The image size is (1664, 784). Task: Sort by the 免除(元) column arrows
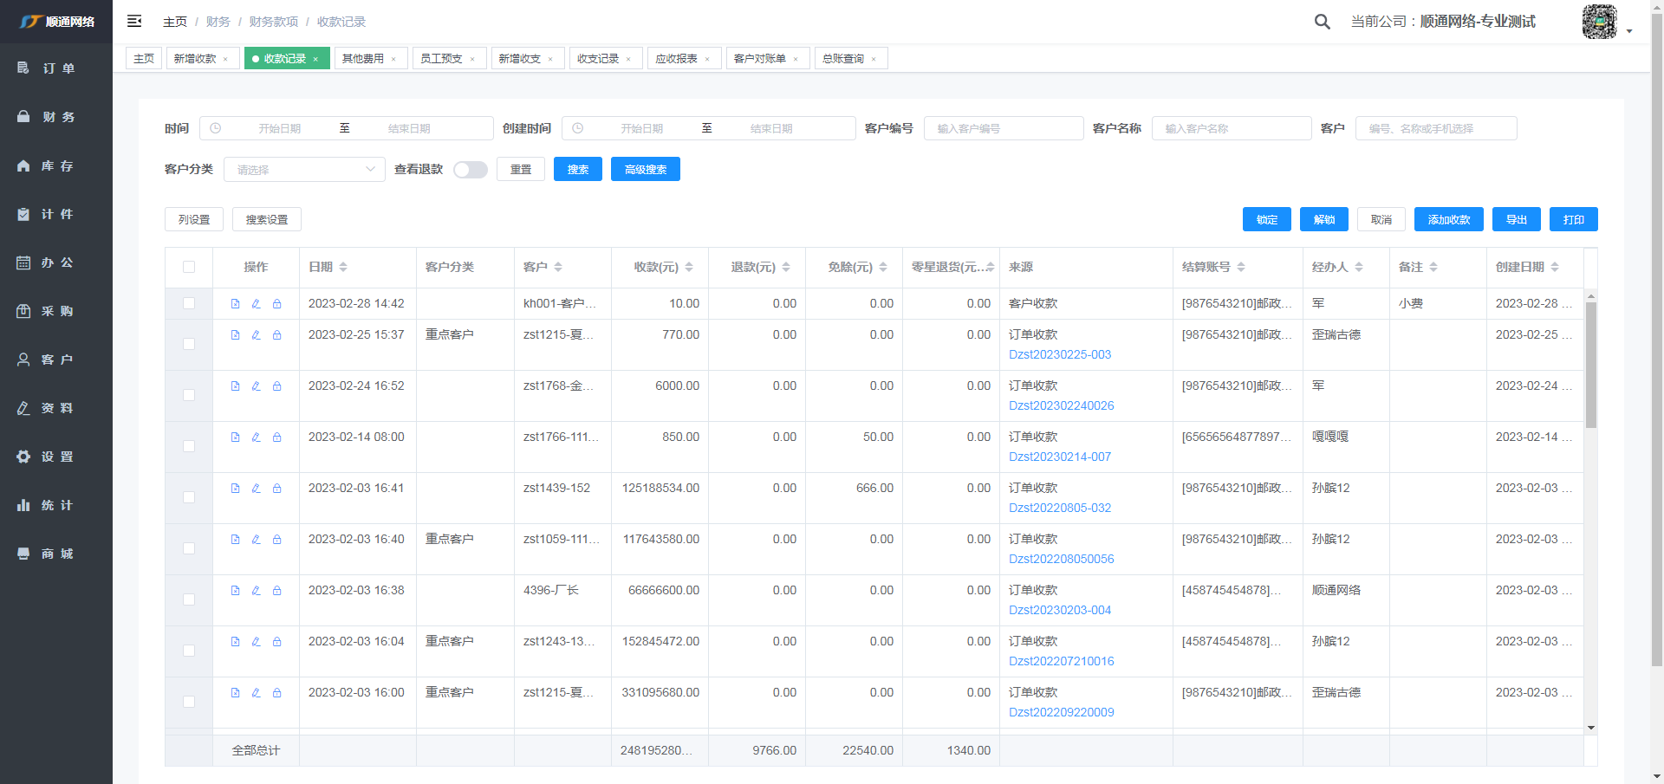point(883,267)
